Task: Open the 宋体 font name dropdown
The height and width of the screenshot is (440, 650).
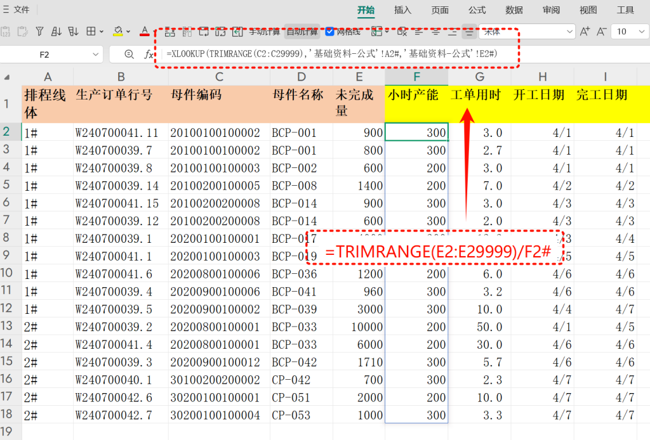Action: pyautogui.click(x=569, y=32)
